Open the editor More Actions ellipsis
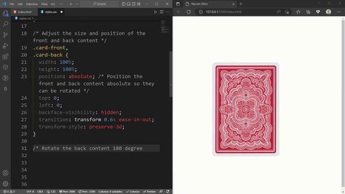This screenshot has width=345, height=194. pos(168,12)
